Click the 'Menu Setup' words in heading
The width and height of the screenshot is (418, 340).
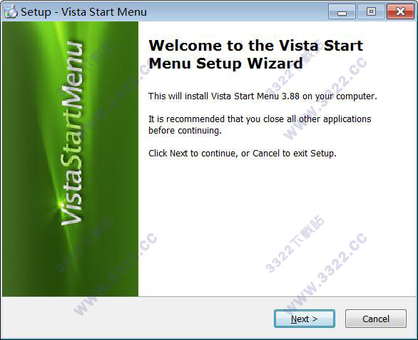(x=195, y=64)
